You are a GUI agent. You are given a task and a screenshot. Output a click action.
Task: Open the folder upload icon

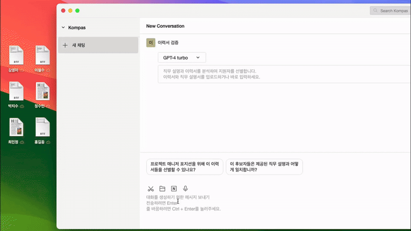point(162,188)
